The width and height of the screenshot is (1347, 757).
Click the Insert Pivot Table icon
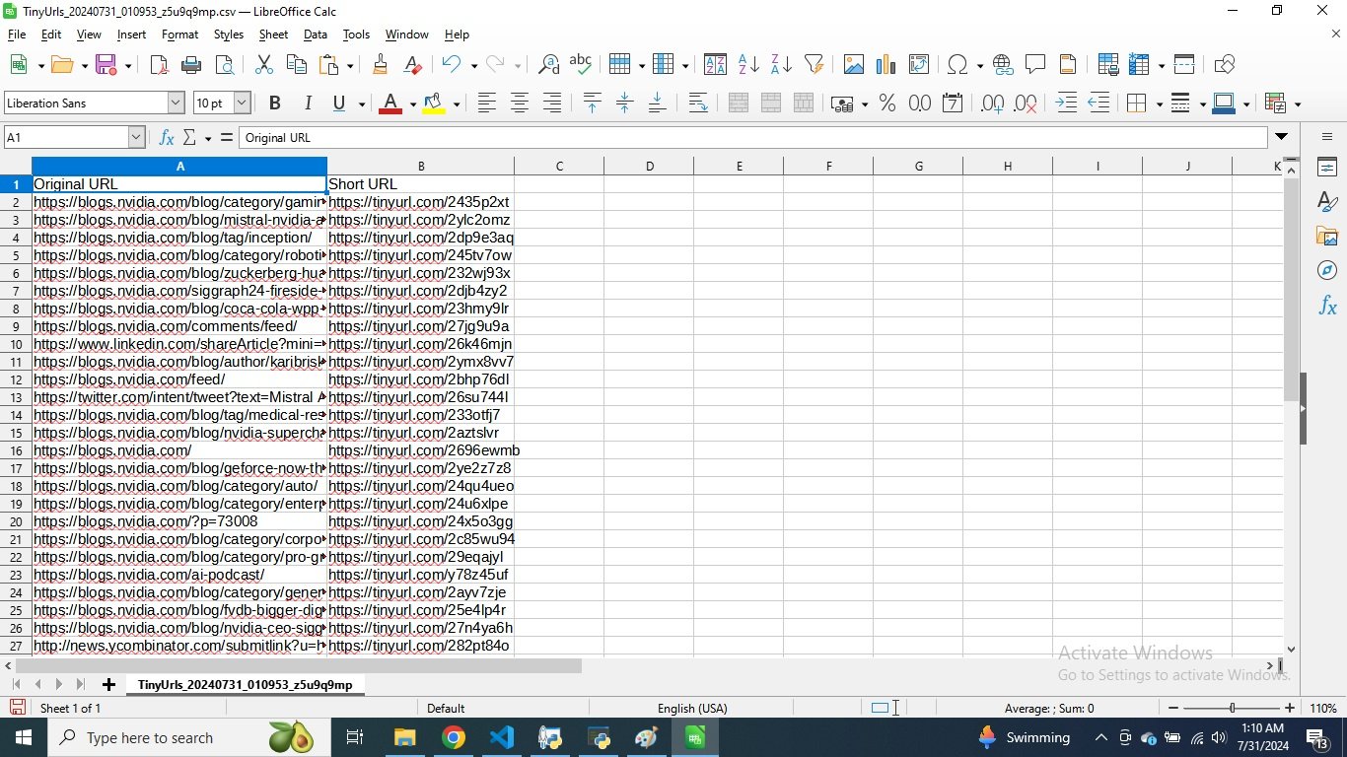click(919, 64)
